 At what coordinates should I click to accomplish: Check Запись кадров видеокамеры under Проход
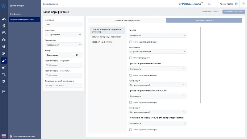(x=131, y=41)
